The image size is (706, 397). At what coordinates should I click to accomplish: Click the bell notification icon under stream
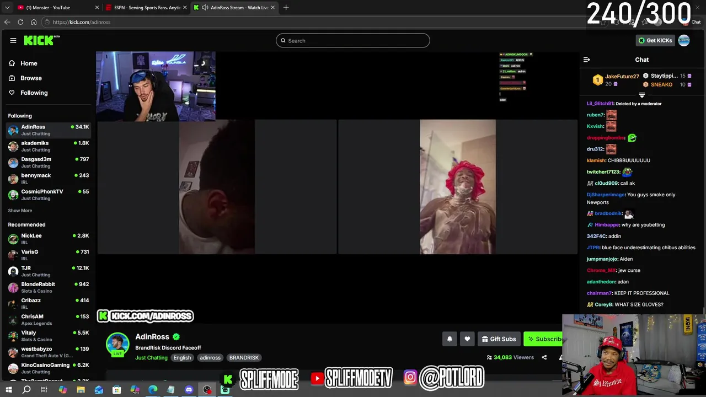click(x=450, y=339)
